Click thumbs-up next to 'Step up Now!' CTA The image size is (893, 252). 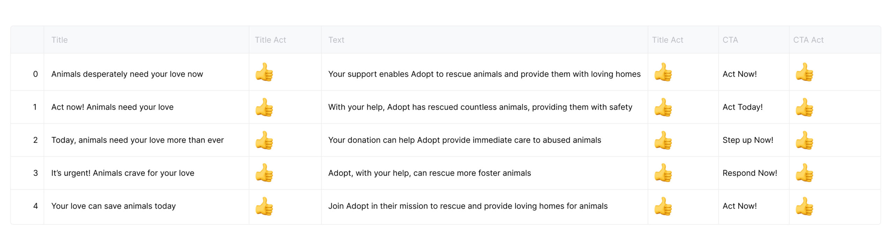point(804,140)
